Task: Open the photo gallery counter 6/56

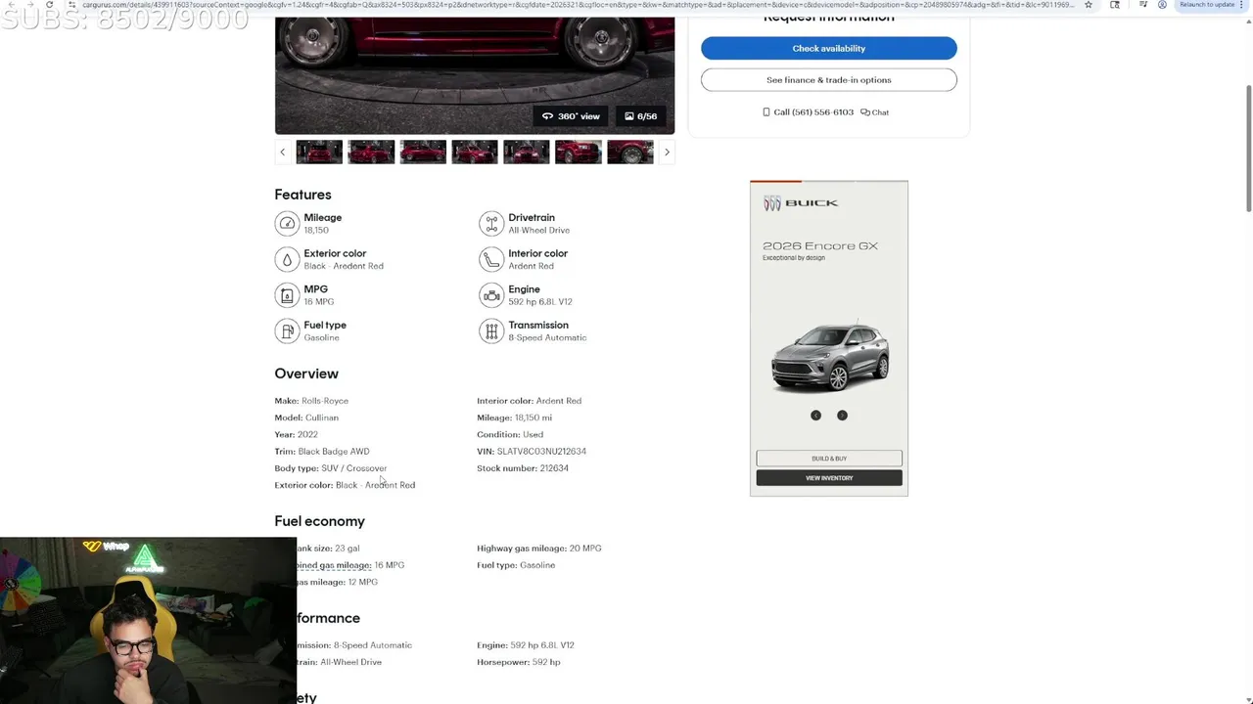Action: pyautogui.click(x=641, y=116)
